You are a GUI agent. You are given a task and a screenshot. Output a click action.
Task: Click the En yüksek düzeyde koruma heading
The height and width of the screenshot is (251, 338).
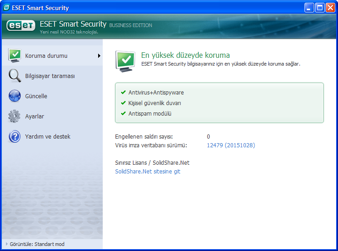tap(185, 55)
